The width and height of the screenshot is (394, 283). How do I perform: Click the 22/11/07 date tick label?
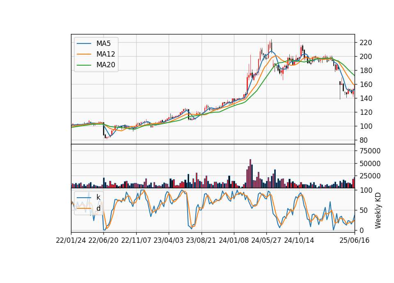(136, 240)
